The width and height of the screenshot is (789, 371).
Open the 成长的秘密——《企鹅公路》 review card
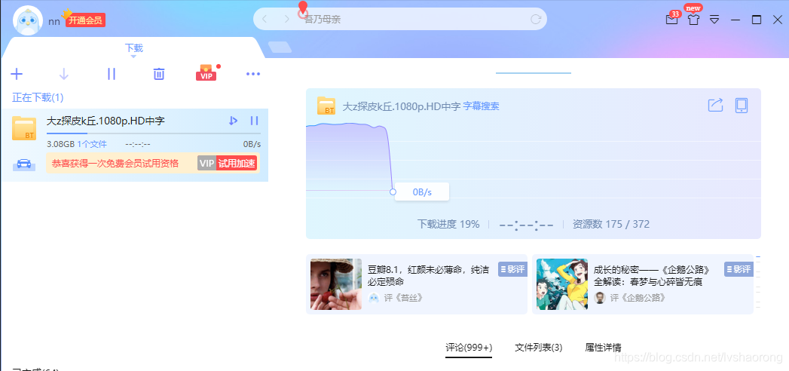[643, 284]
